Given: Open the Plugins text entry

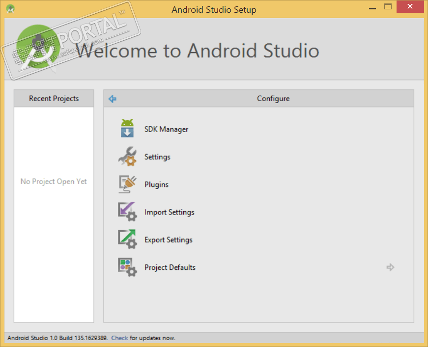Looking at the screenshot, I should tap(156, 185).
